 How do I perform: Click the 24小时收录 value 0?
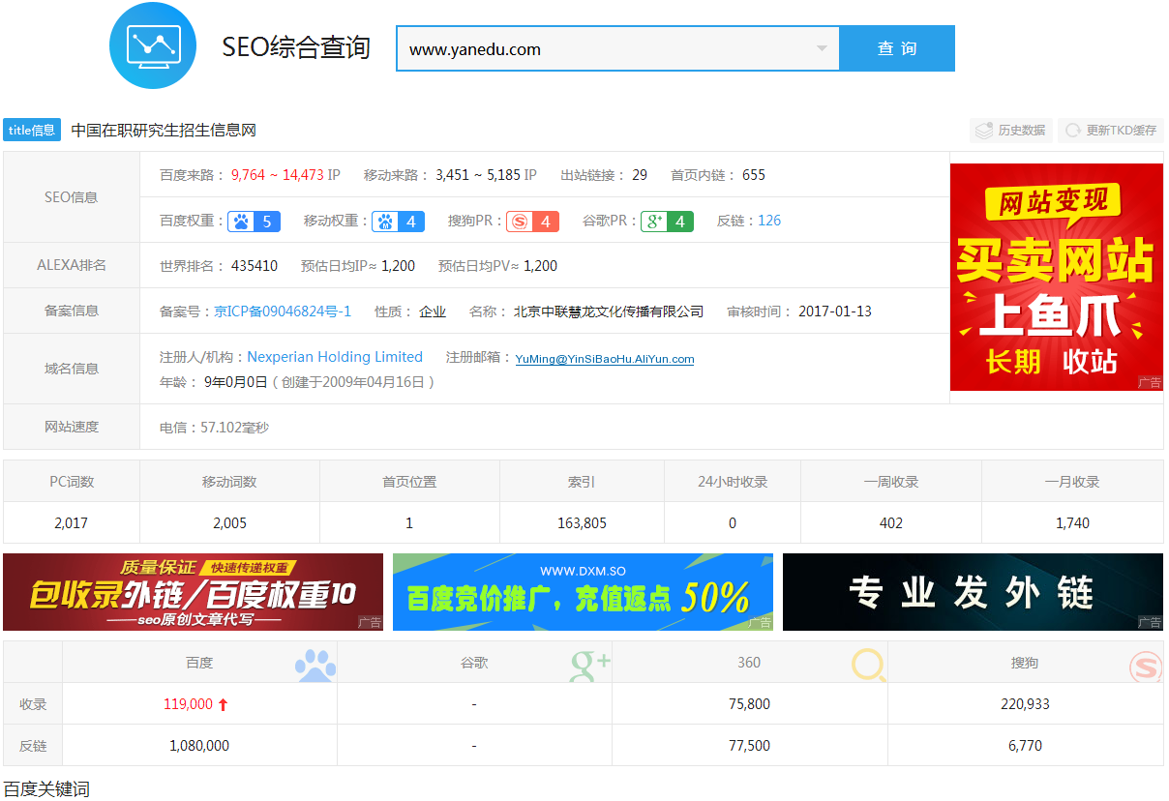click(x=733, y=523)
